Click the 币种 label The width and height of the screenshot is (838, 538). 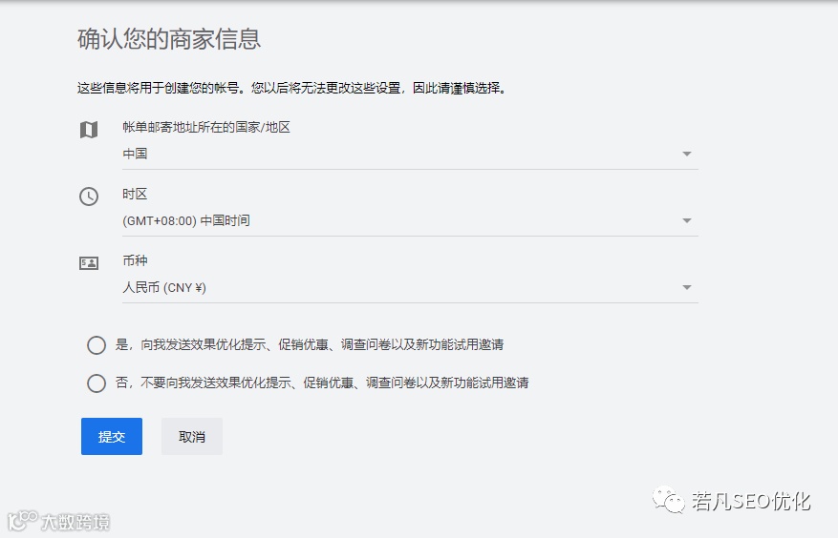135,260
